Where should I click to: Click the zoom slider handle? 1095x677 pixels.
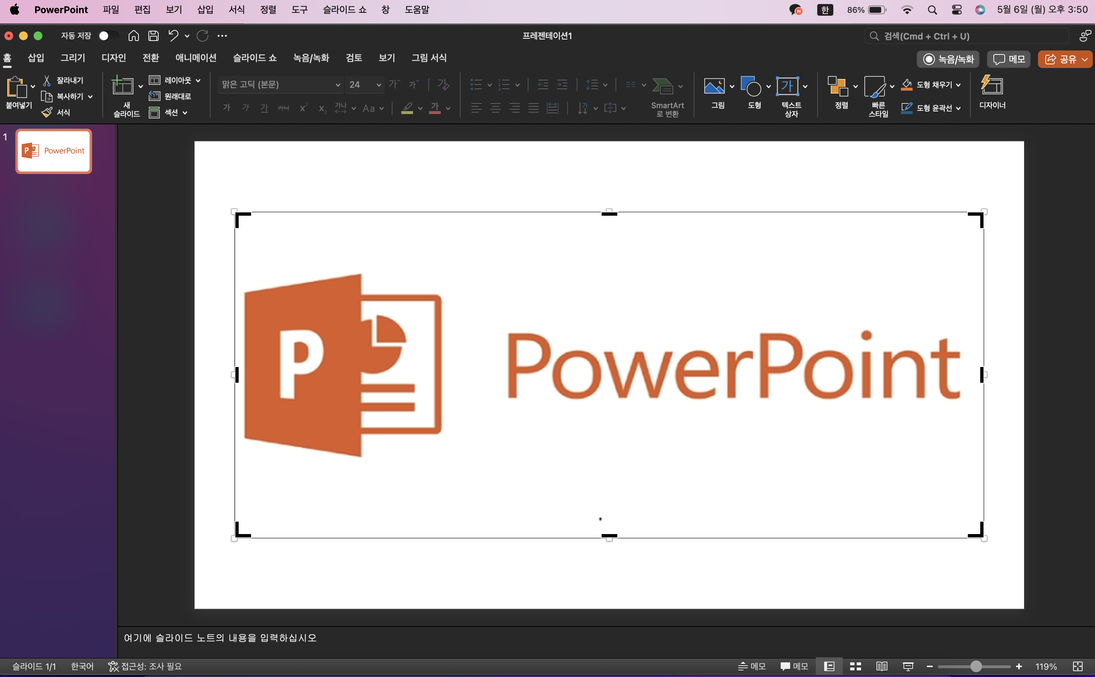coord(975,666)
